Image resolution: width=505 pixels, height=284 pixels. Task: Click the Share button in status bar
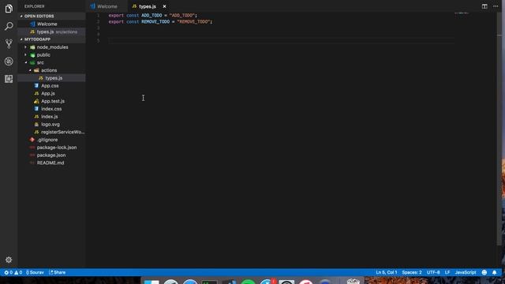click(x=58, y=272)
